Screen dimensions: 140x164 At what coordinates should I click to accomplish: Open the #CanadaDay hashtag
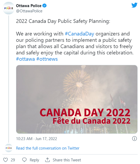pos(79,34)
